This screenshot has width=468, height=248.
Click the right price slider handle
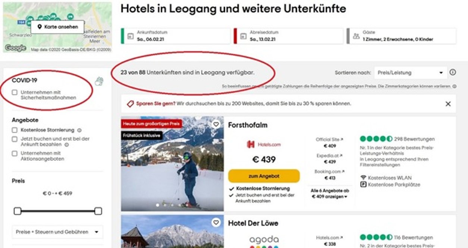point(98,211)
